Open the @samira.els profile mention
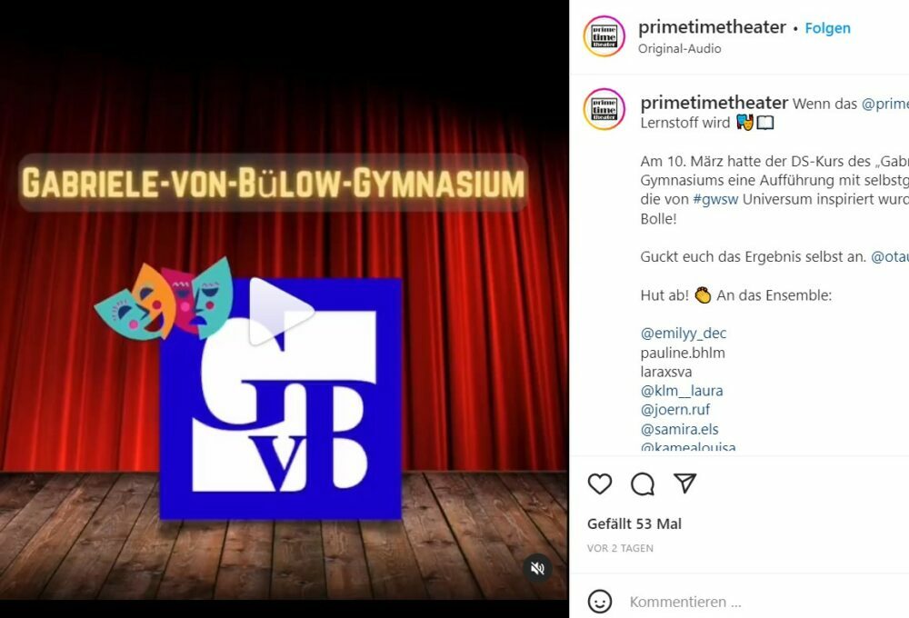 pyautogui.click(x=679, y=429)
